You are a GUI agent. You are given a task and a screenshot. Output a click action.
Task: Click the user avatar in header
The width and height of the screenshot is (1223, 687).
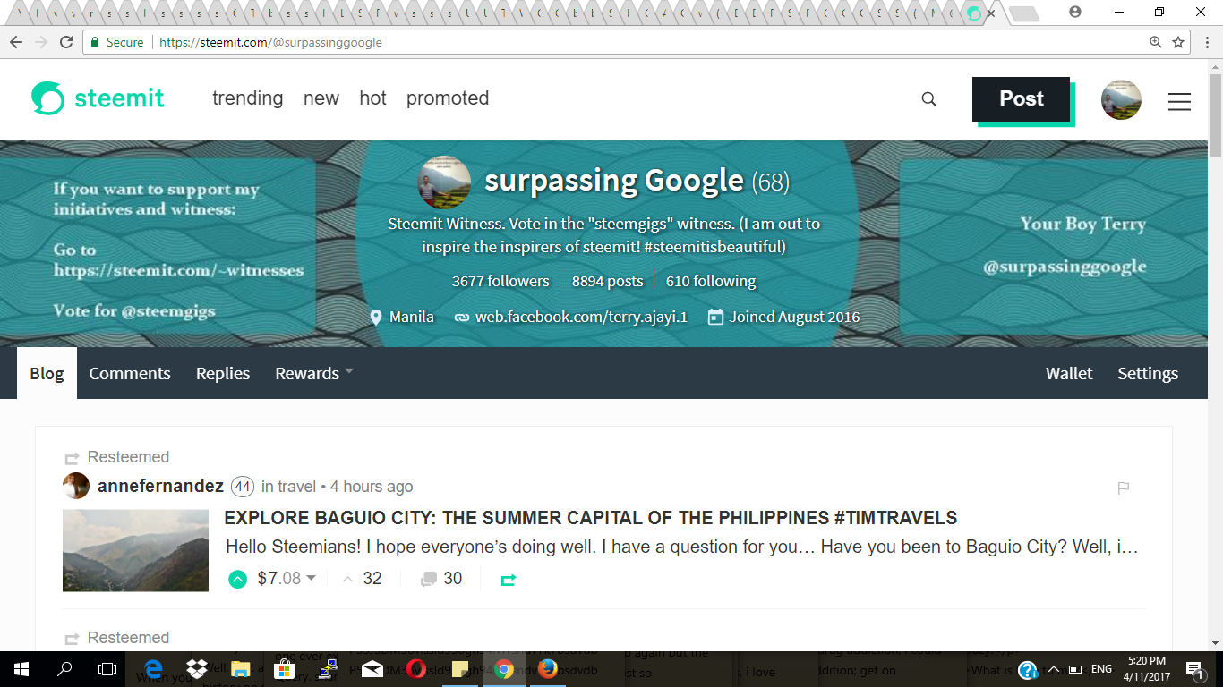(1121, 99)
